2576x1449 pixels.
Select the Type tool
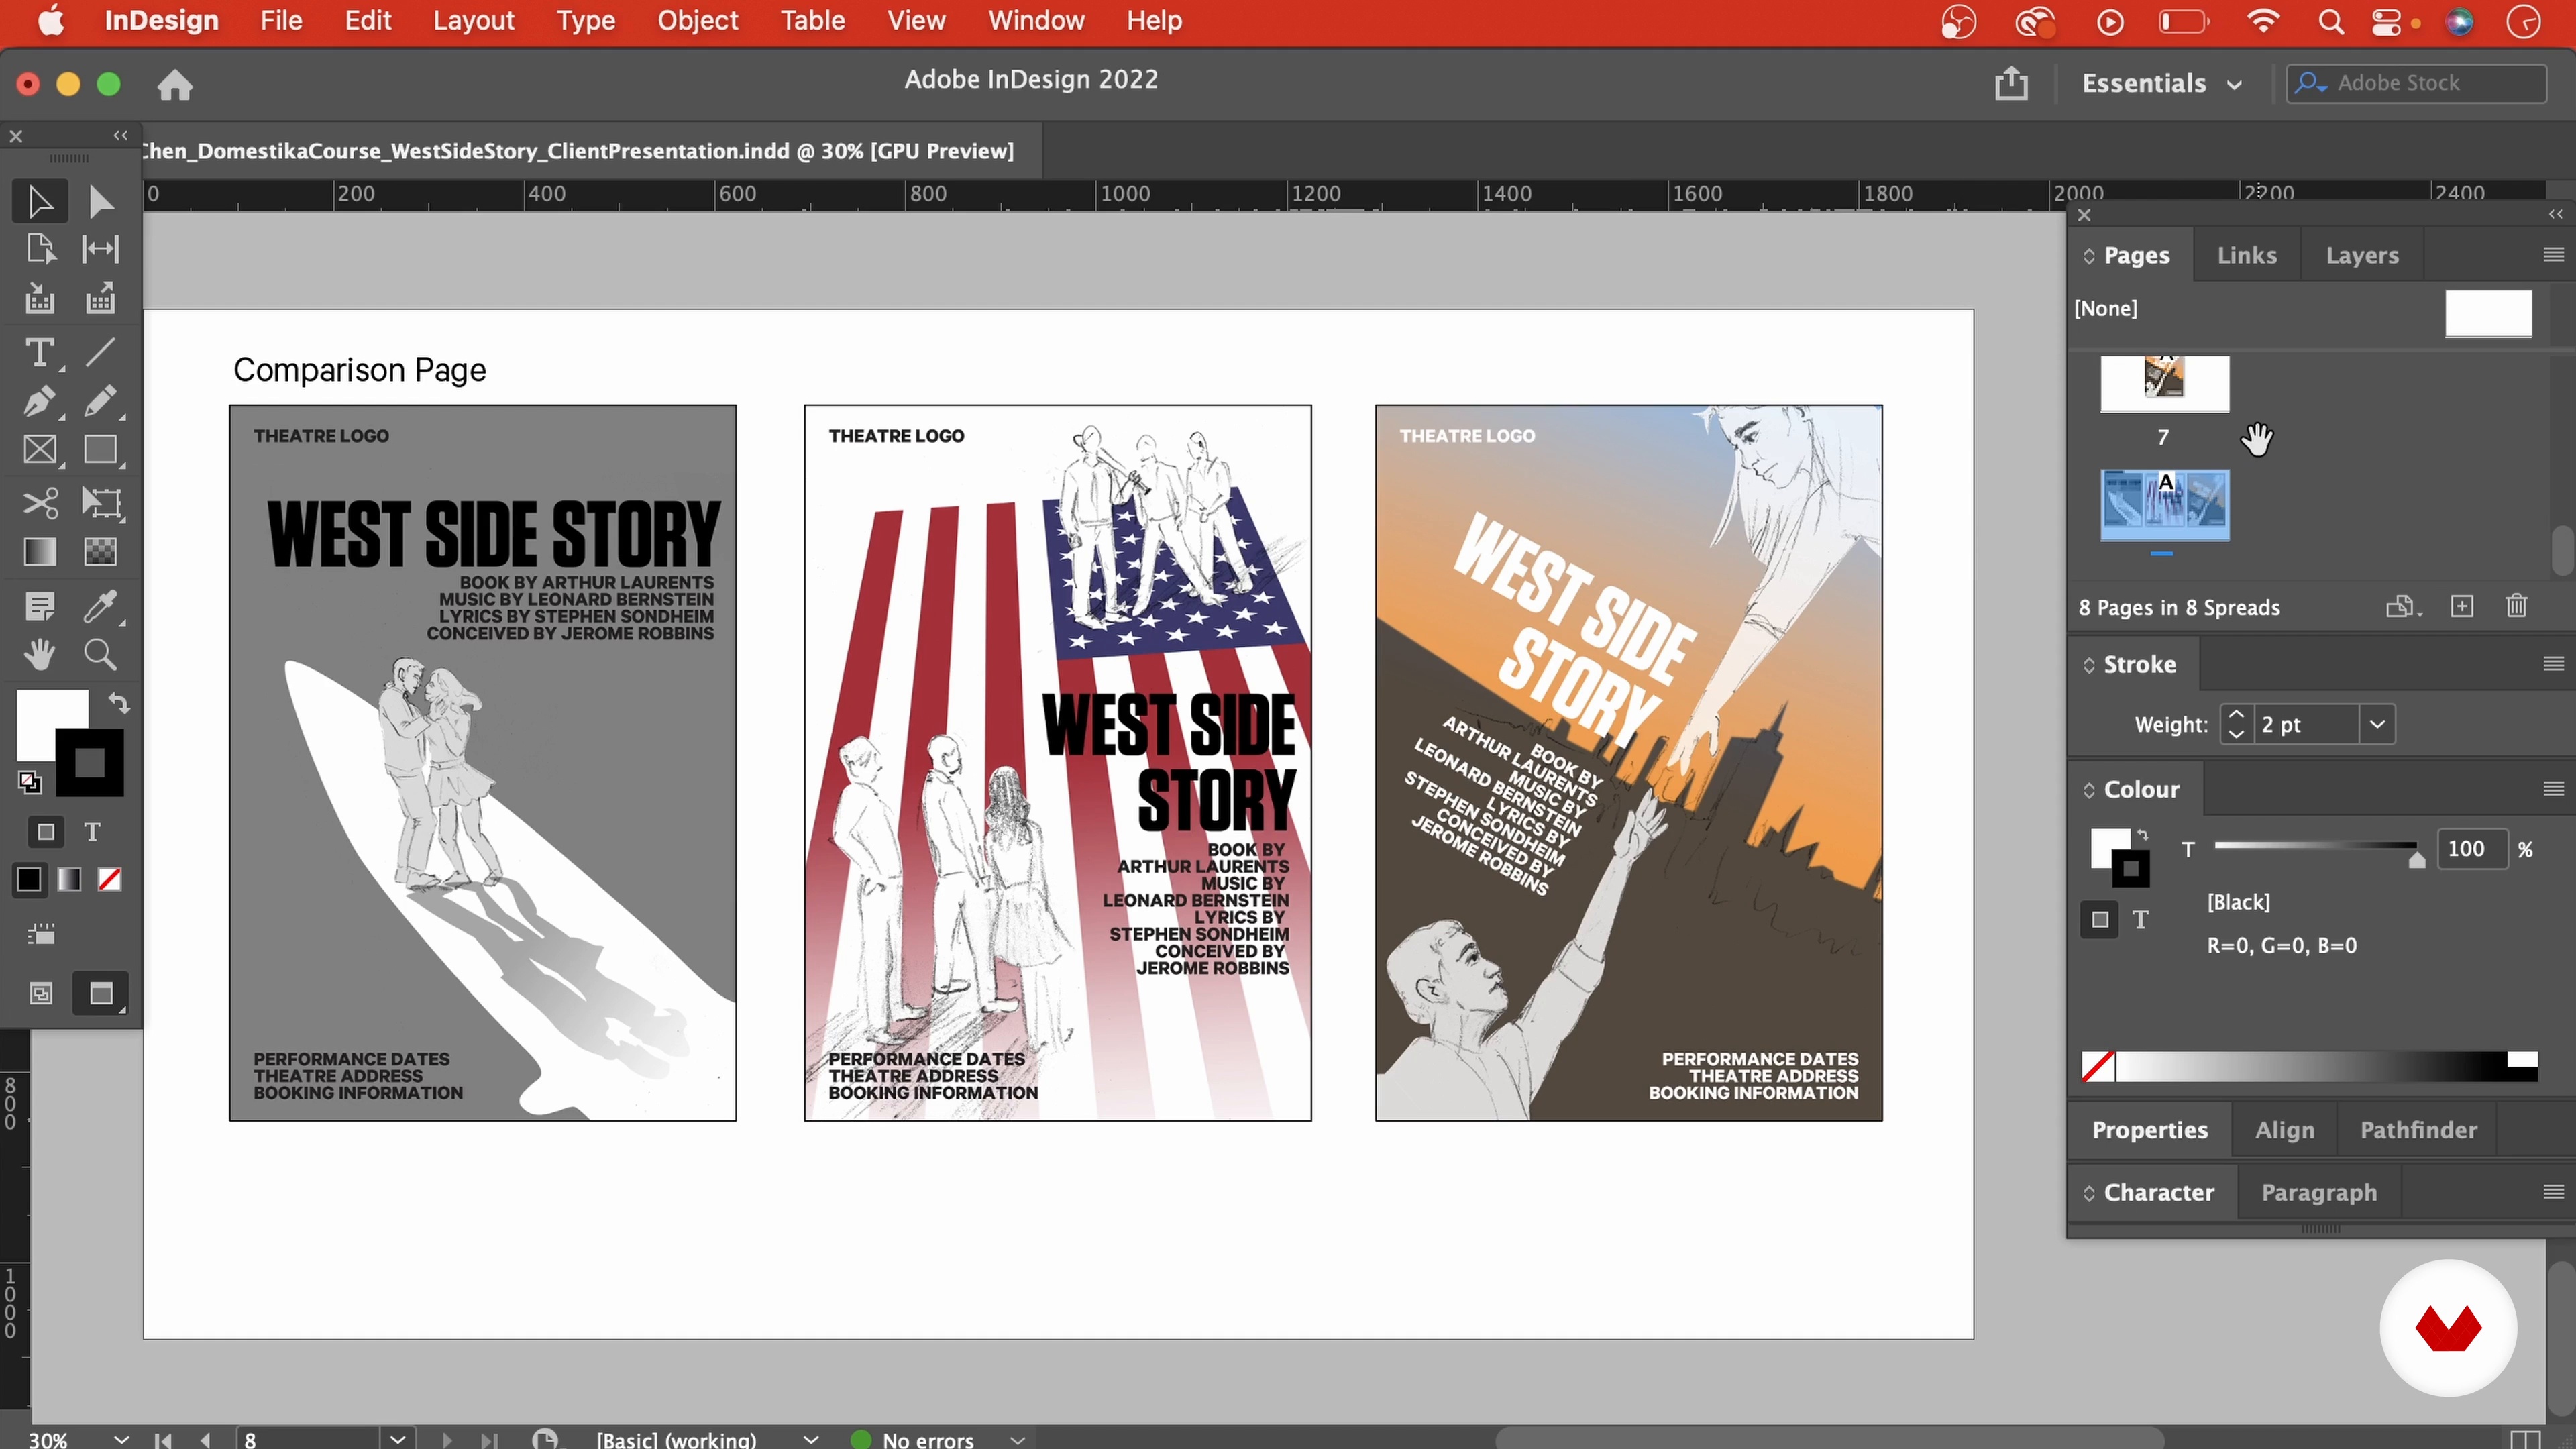click(x=40, y=352)
